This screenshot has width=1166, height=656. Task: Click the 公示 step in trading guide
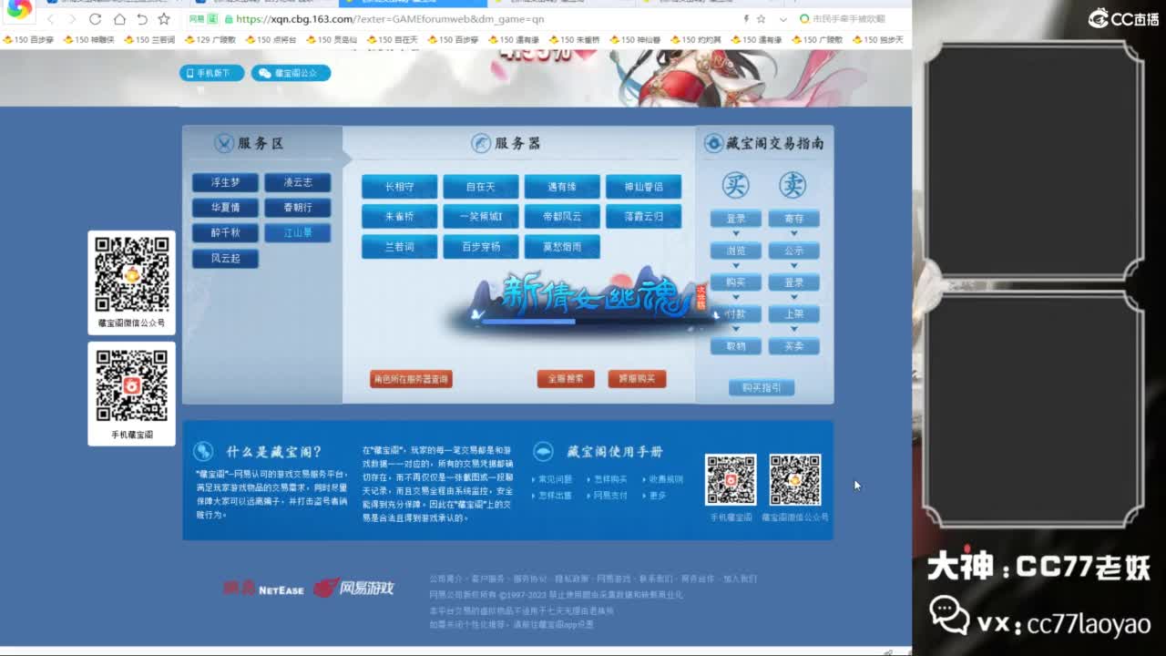[x=794, y=251]
